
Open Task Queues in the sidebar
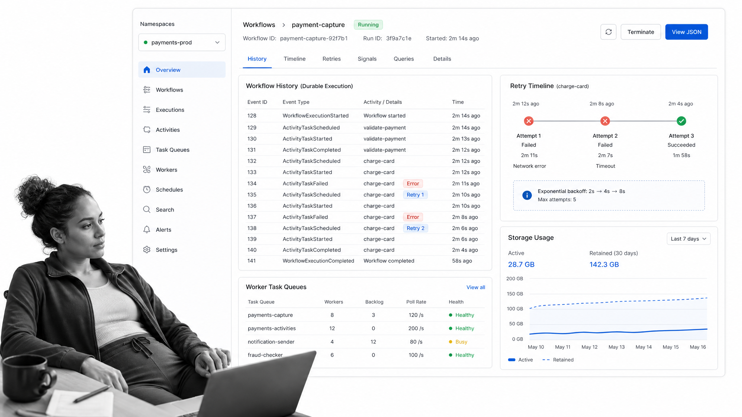tap(182, 149)
